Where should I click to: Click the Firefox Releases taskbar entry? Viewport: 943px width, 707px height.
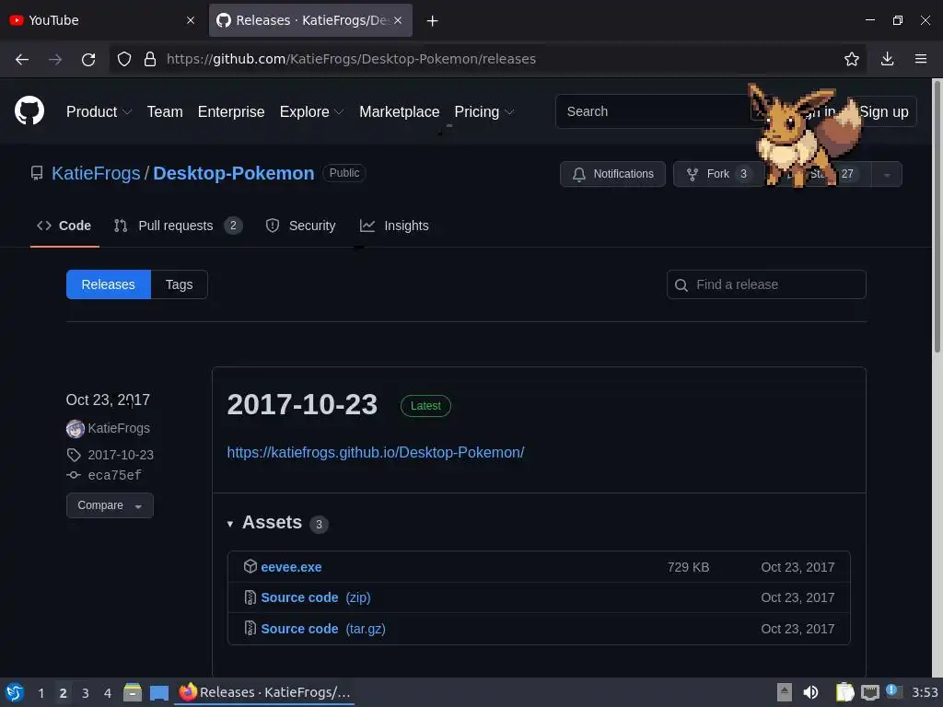265,692
